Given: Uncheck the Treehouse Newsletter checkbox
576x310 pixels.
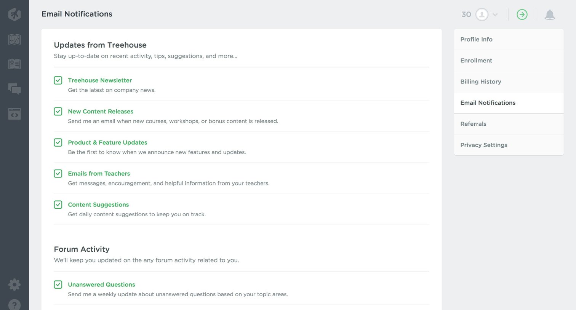Looking at the screenshot, I should click(x=58, y=80).
